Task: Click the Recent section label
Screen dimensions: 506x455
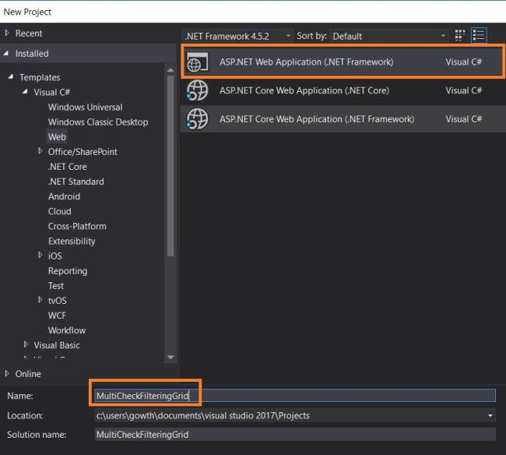Action: 29,34
